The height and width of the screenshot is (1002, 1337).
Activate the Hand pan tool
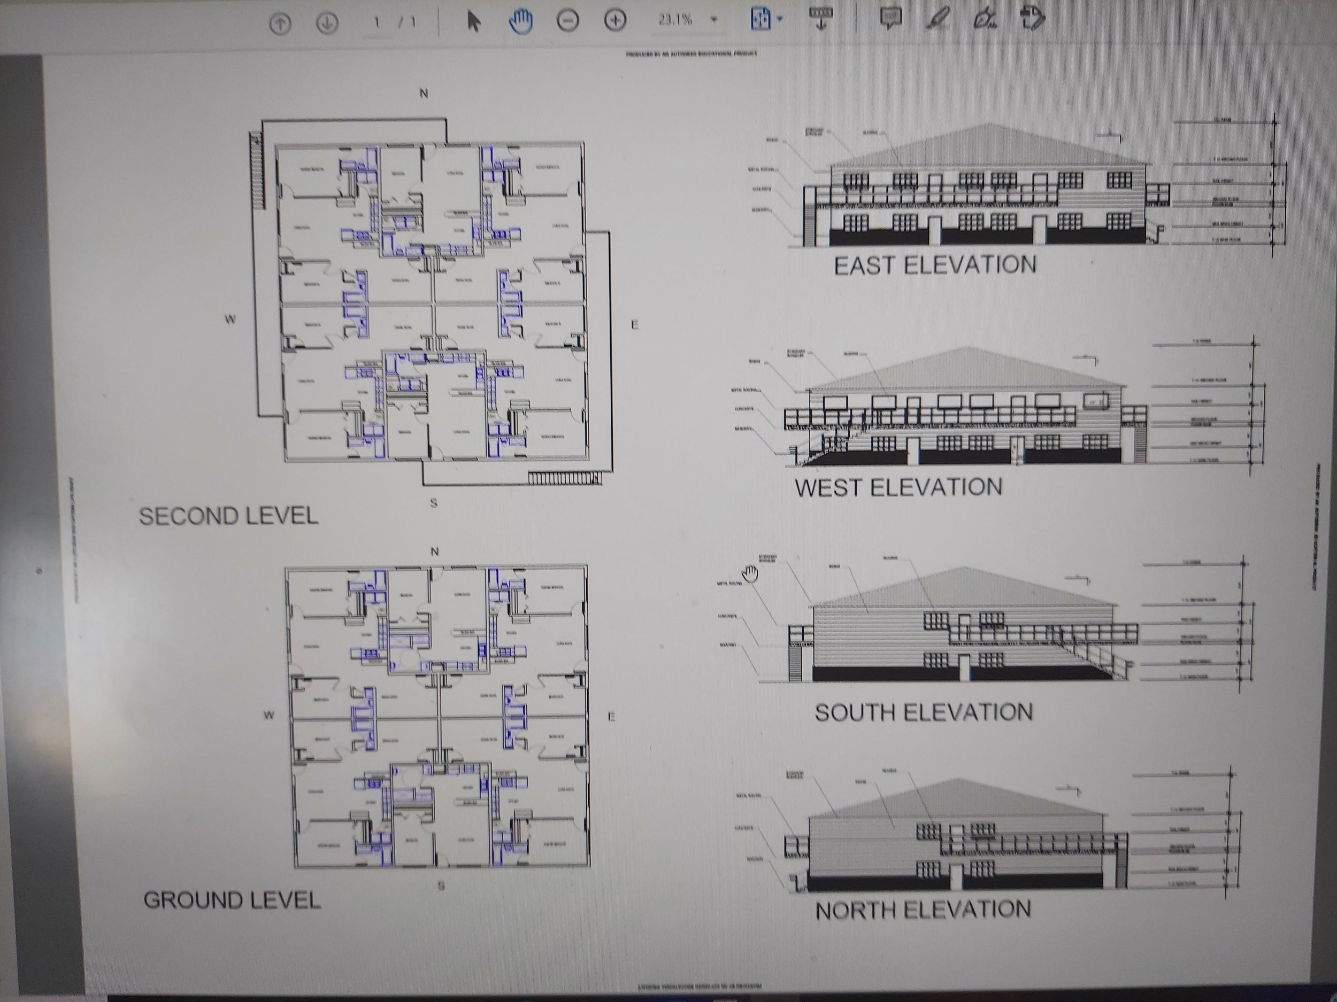[x=520, y=22]
